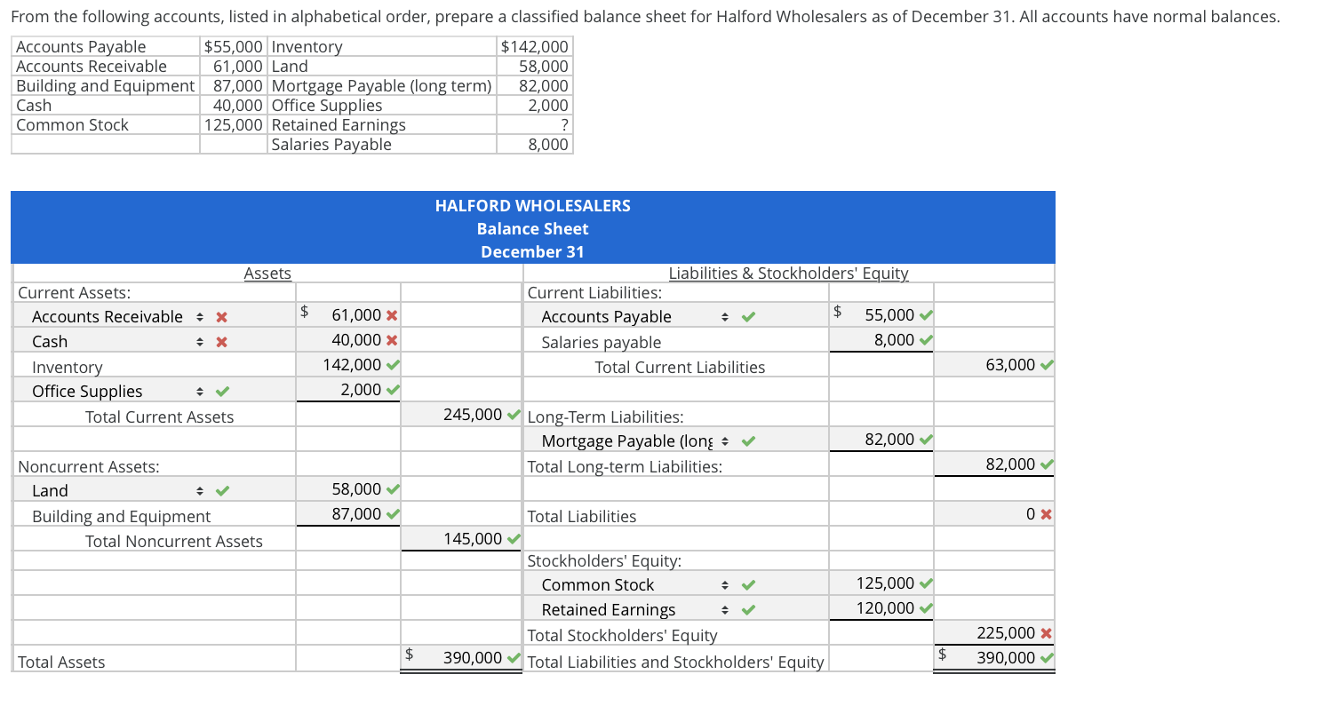The image size is (1331, 714).
Task: Click the red X next to 225,000
Action: pyautogui.click(x=1047, y=633)
